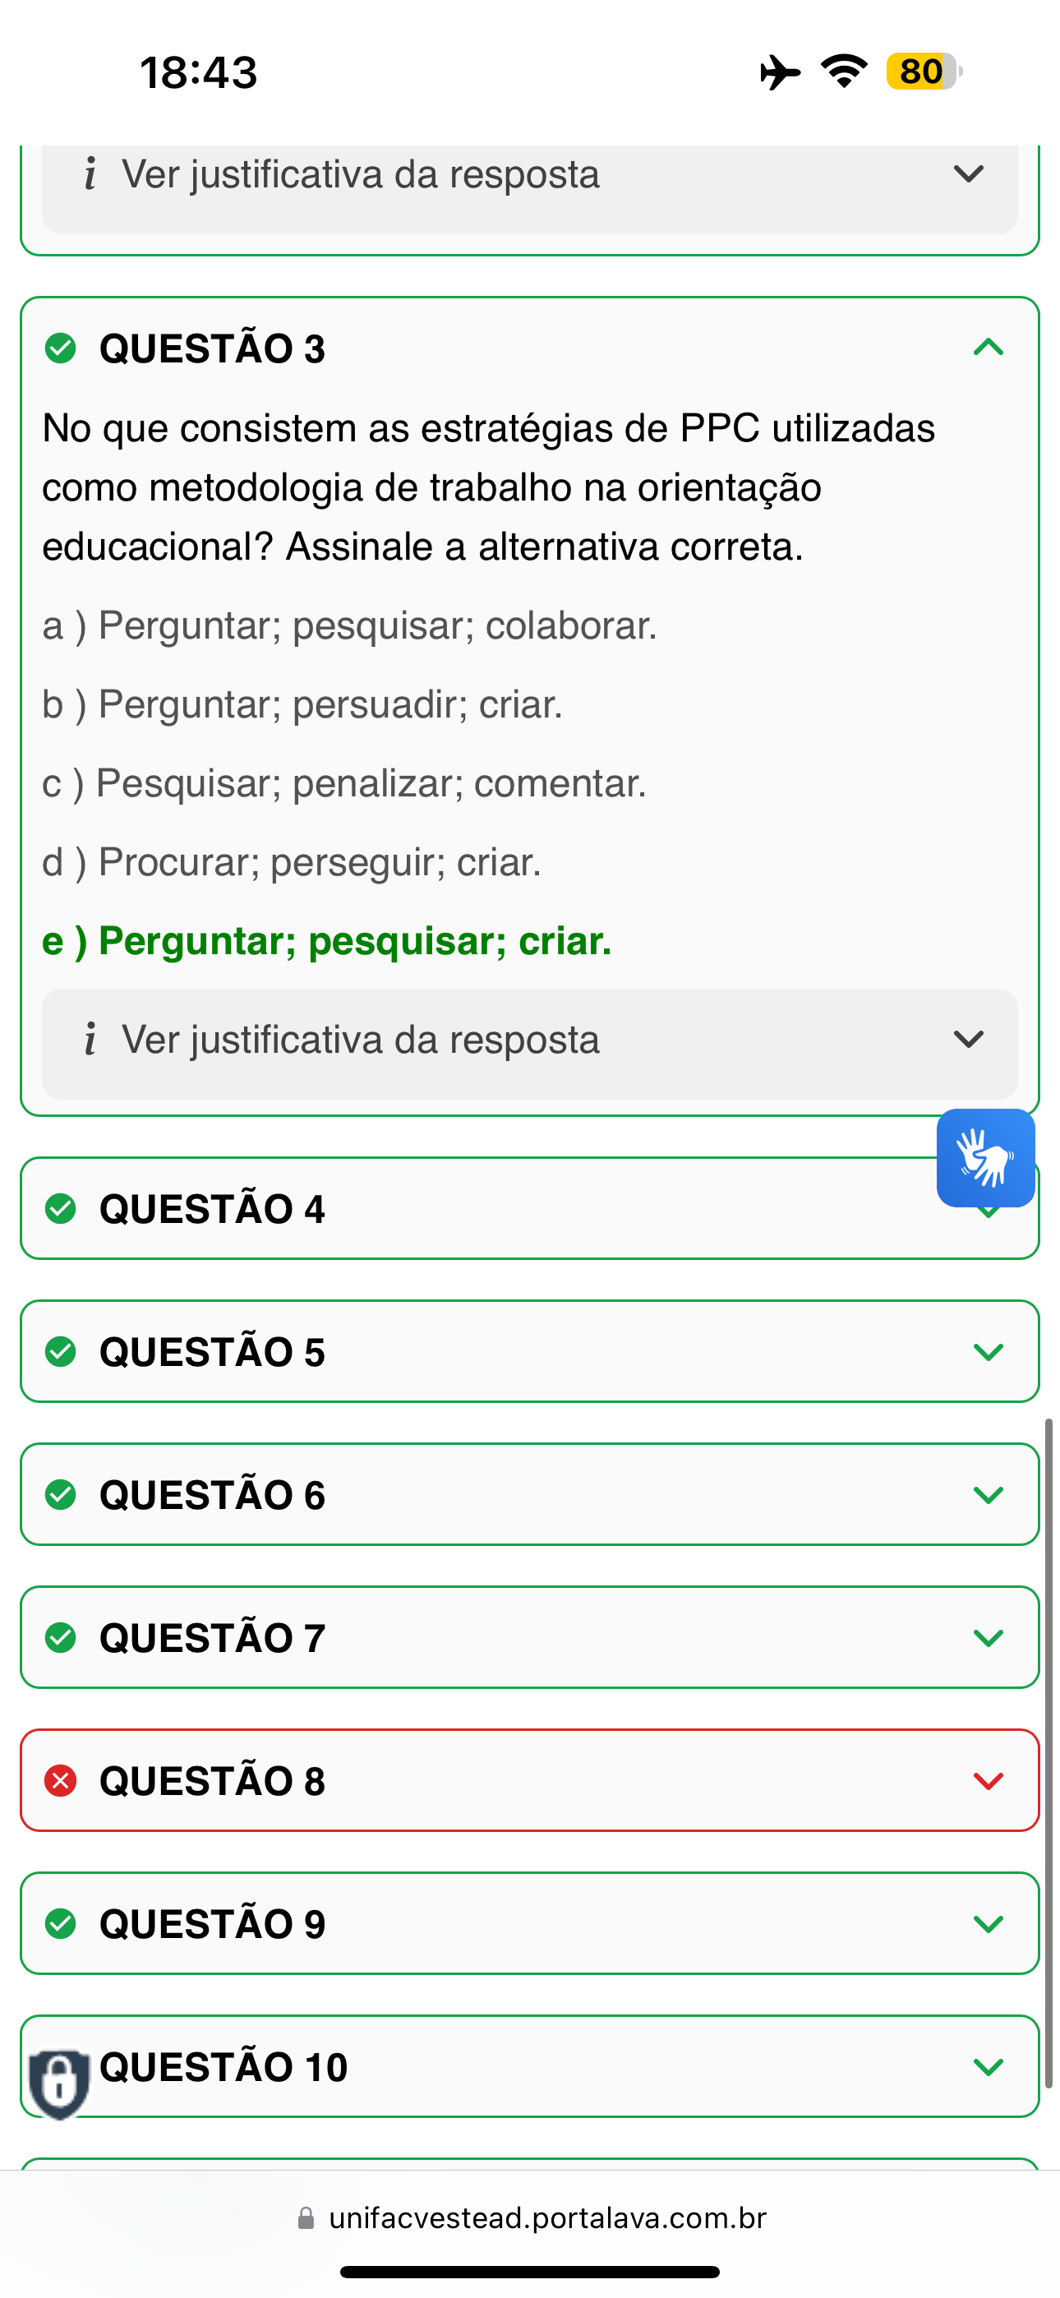Expand Questão 8 using its red chevron
Viewport: 1060px width, 2298px height.
coord(989,1780)
